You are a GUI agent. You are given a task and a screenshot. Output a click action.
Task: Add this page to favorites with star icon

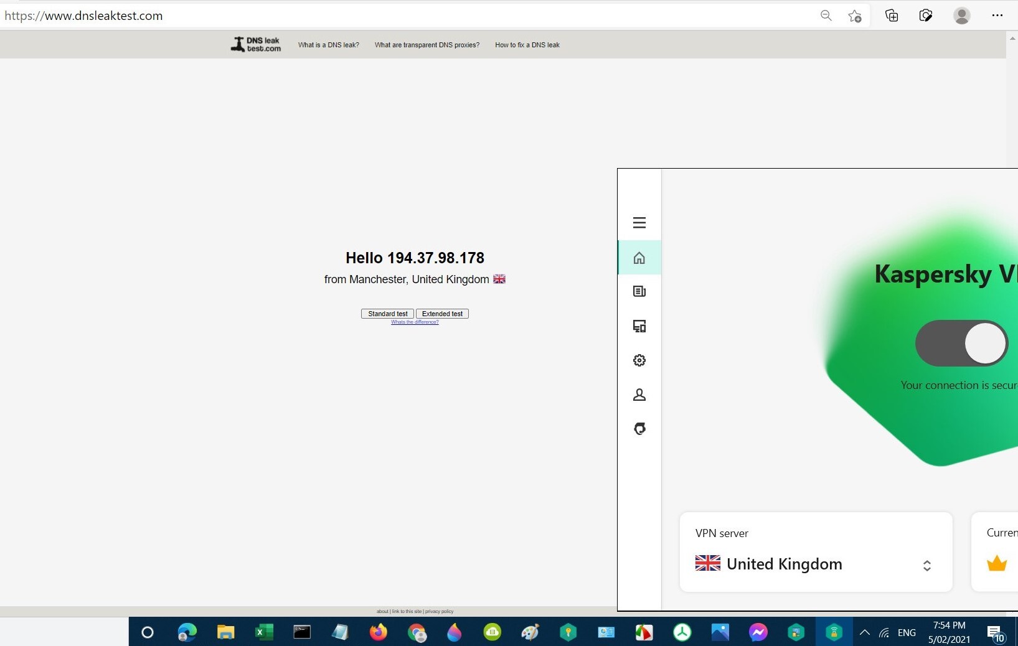855,16
